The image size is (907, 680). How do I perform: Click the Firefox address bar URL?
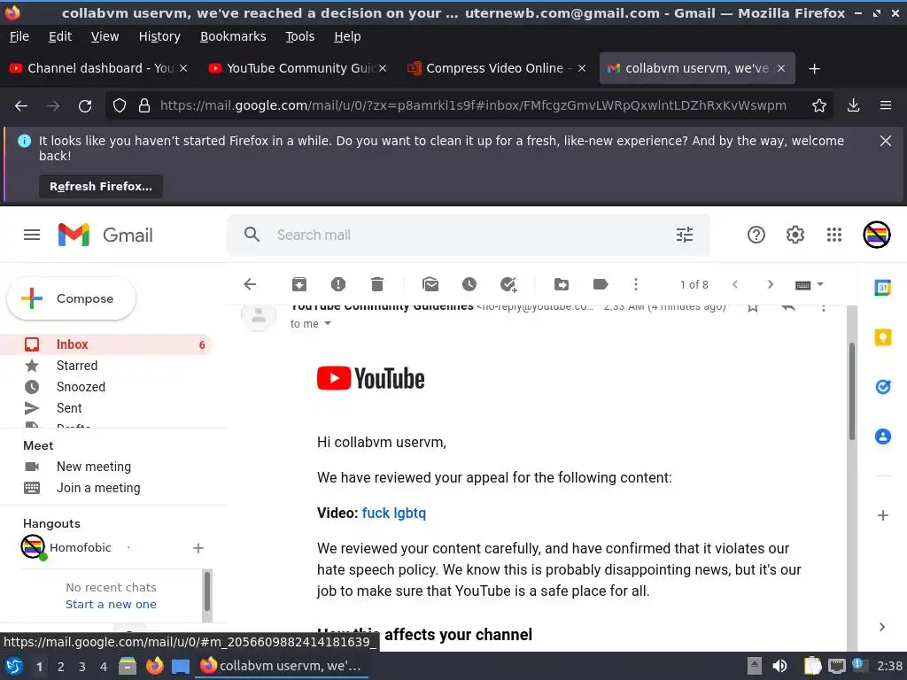[473, 105]
